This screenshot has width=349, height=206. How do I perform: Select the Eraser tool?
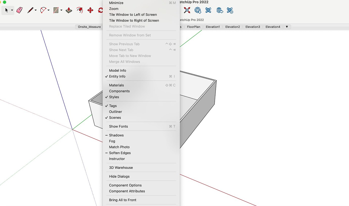[x=19, y=10]
